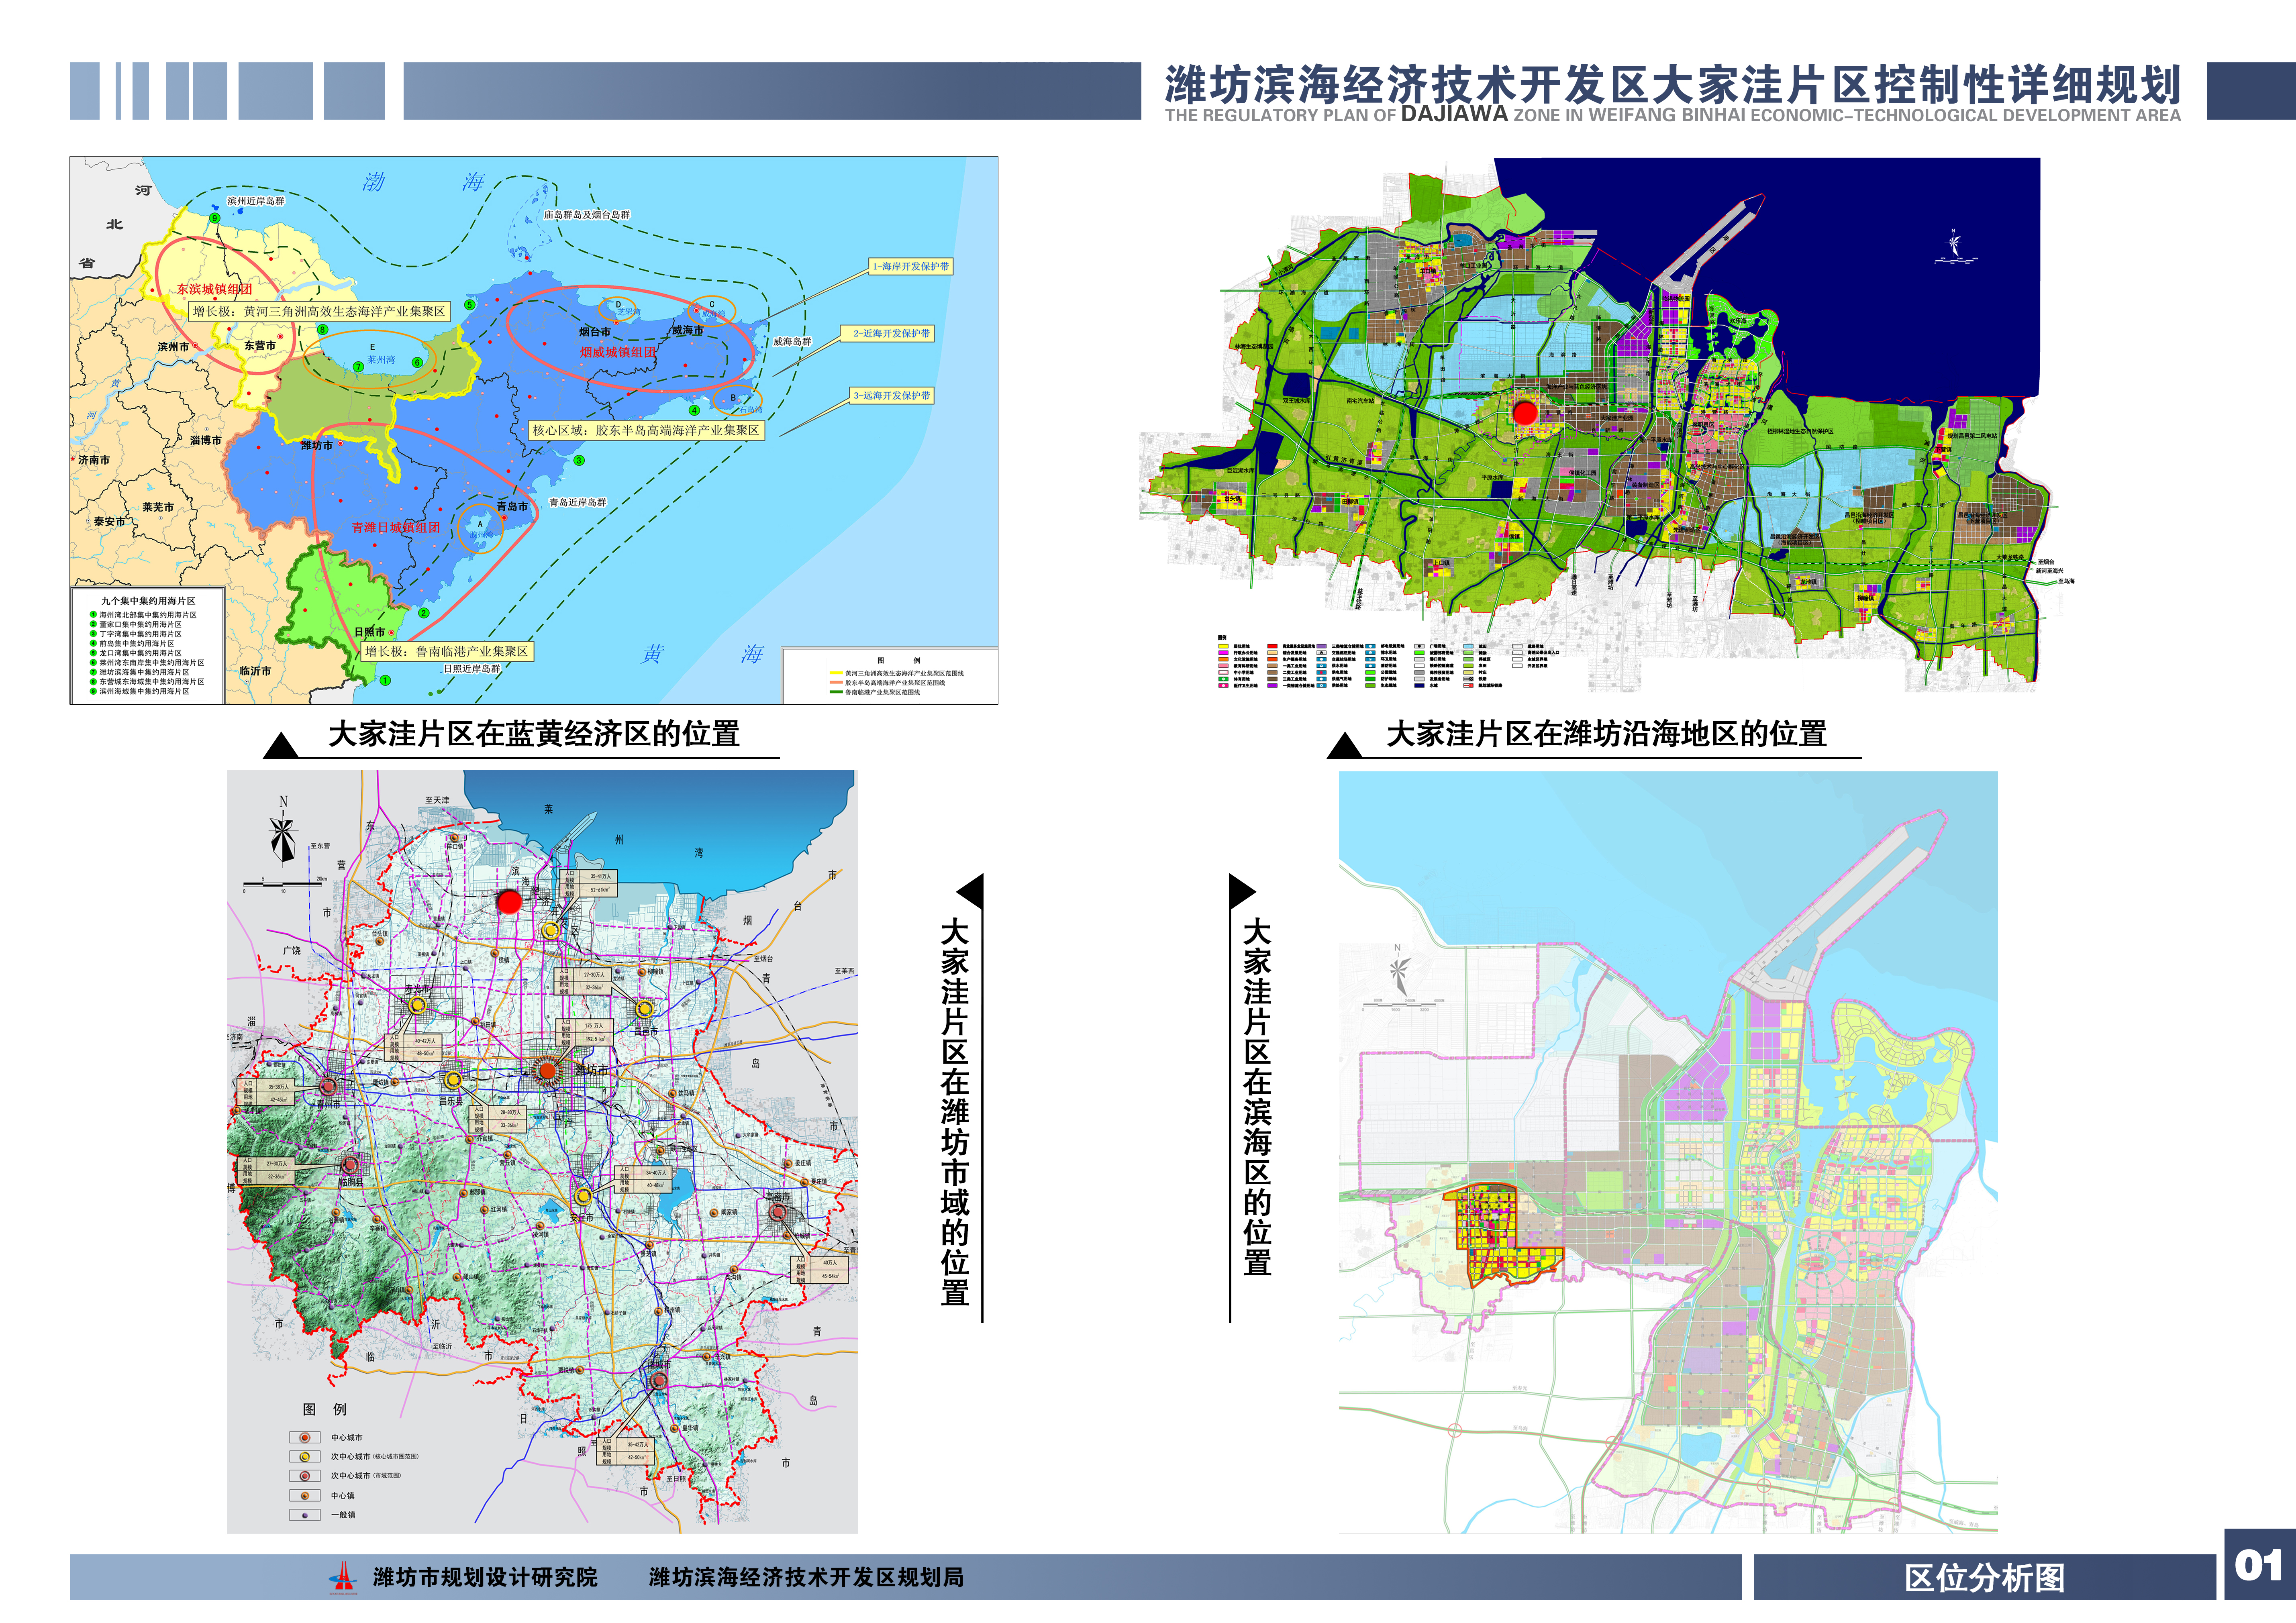Screen dimensions: 2296x1623
Task: Click the page number 01
Action: (2259, 1566)
